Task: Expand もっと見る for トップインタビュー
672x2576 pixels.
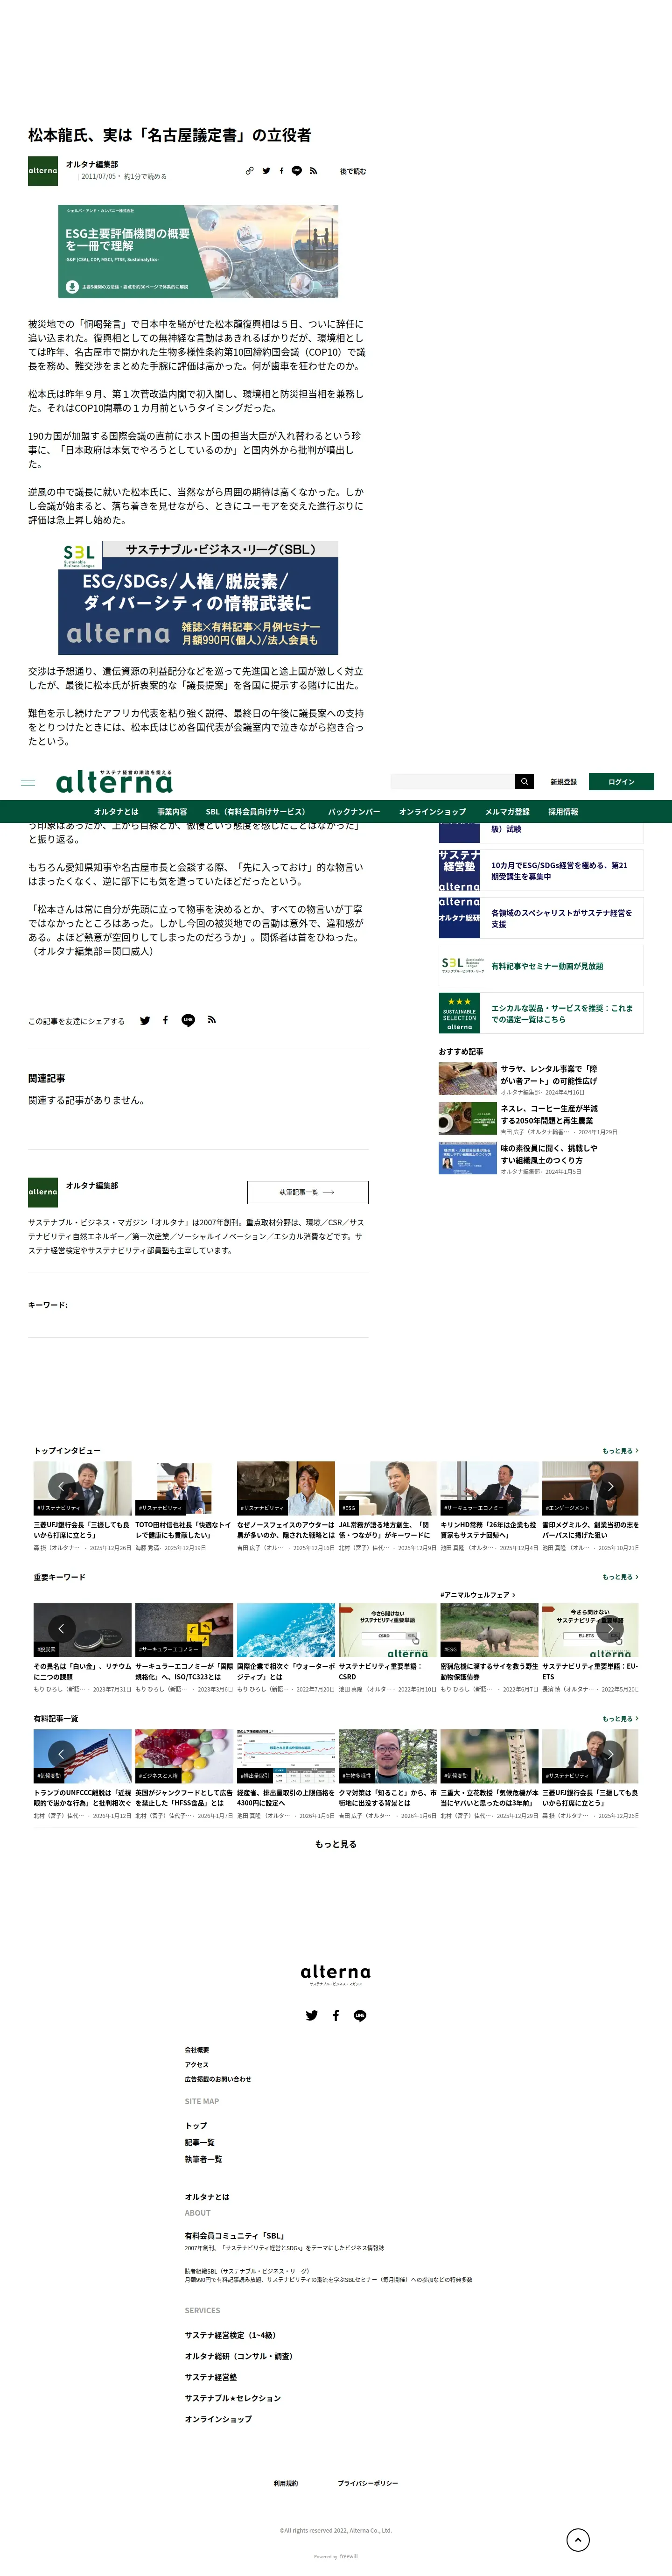Action: pos(620,1450)
